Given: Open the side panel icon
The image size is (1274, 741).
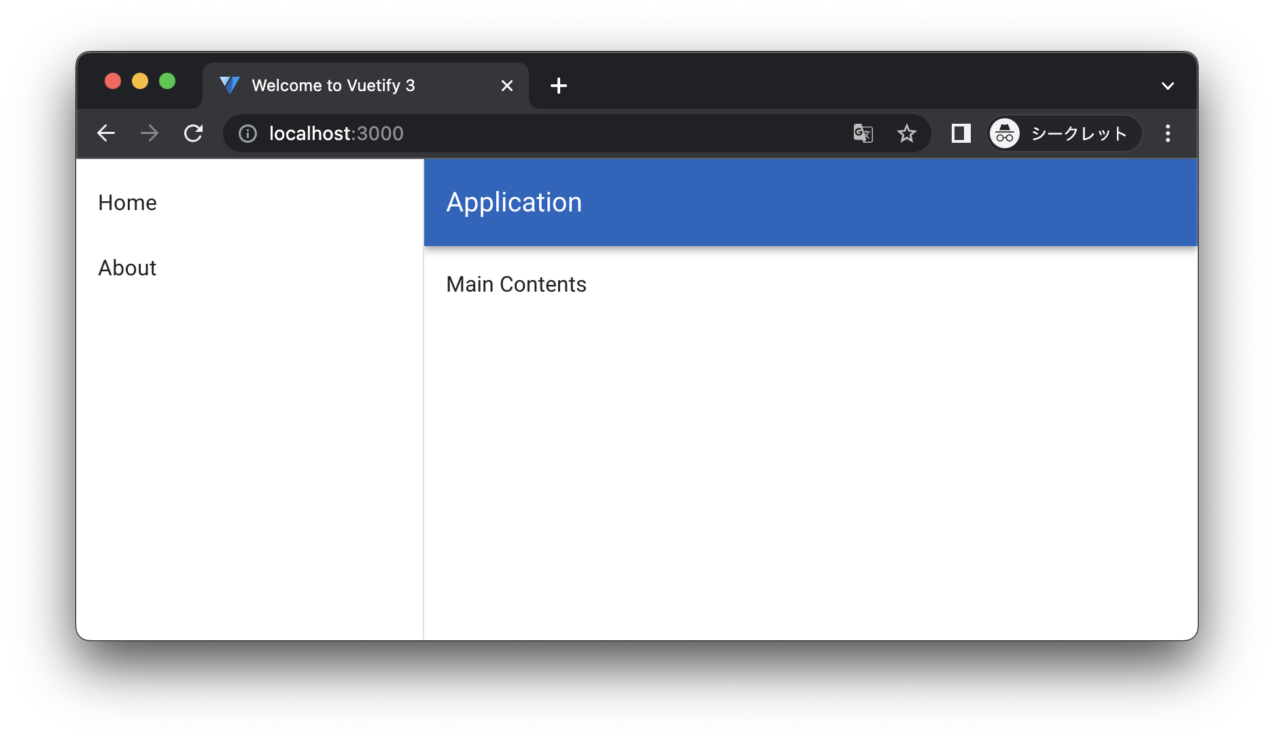Looking at the screenshot, I should click(960, 133).
